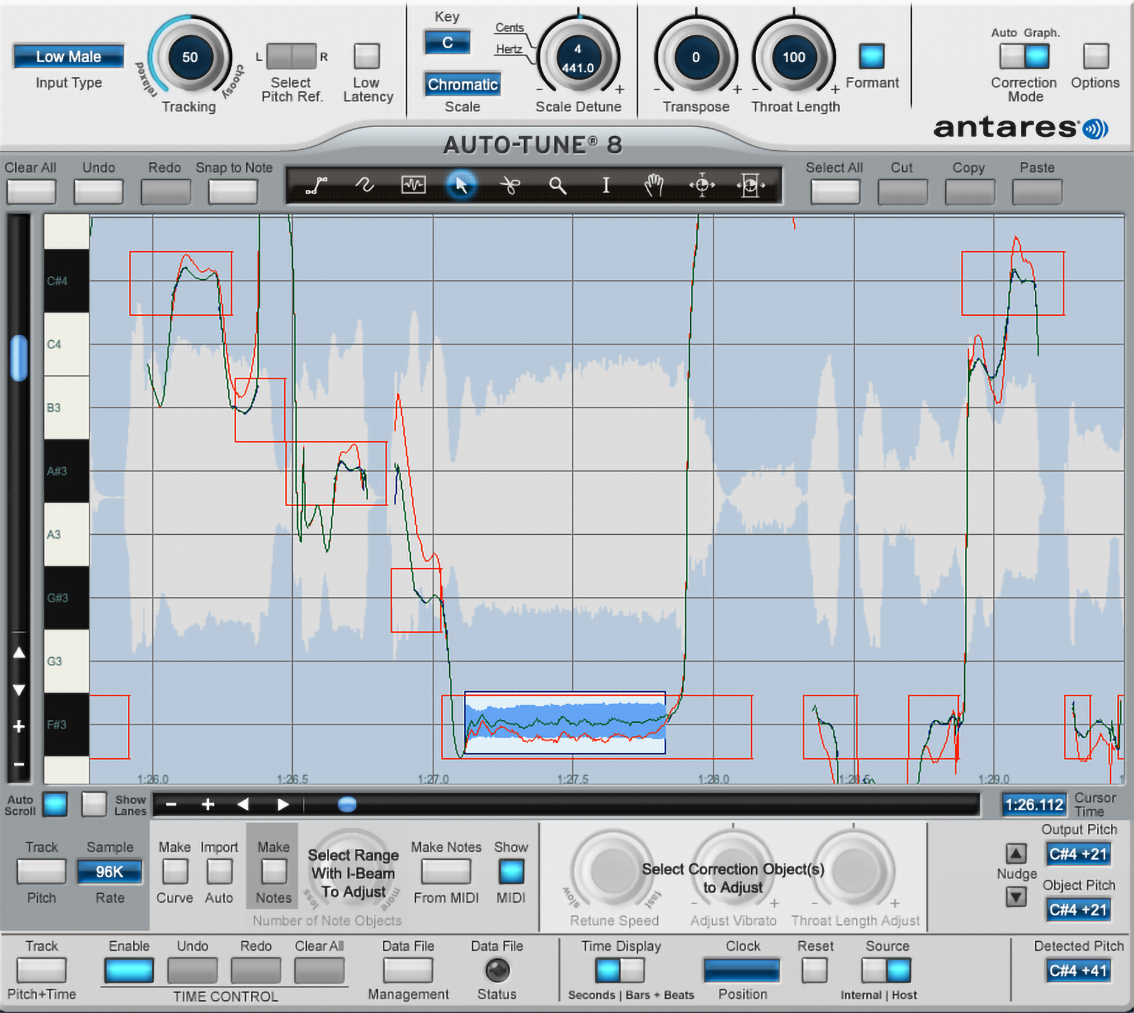Click the pitch scroll up arrow
Screen dimensions: 1134x1013
click(19, 653)
